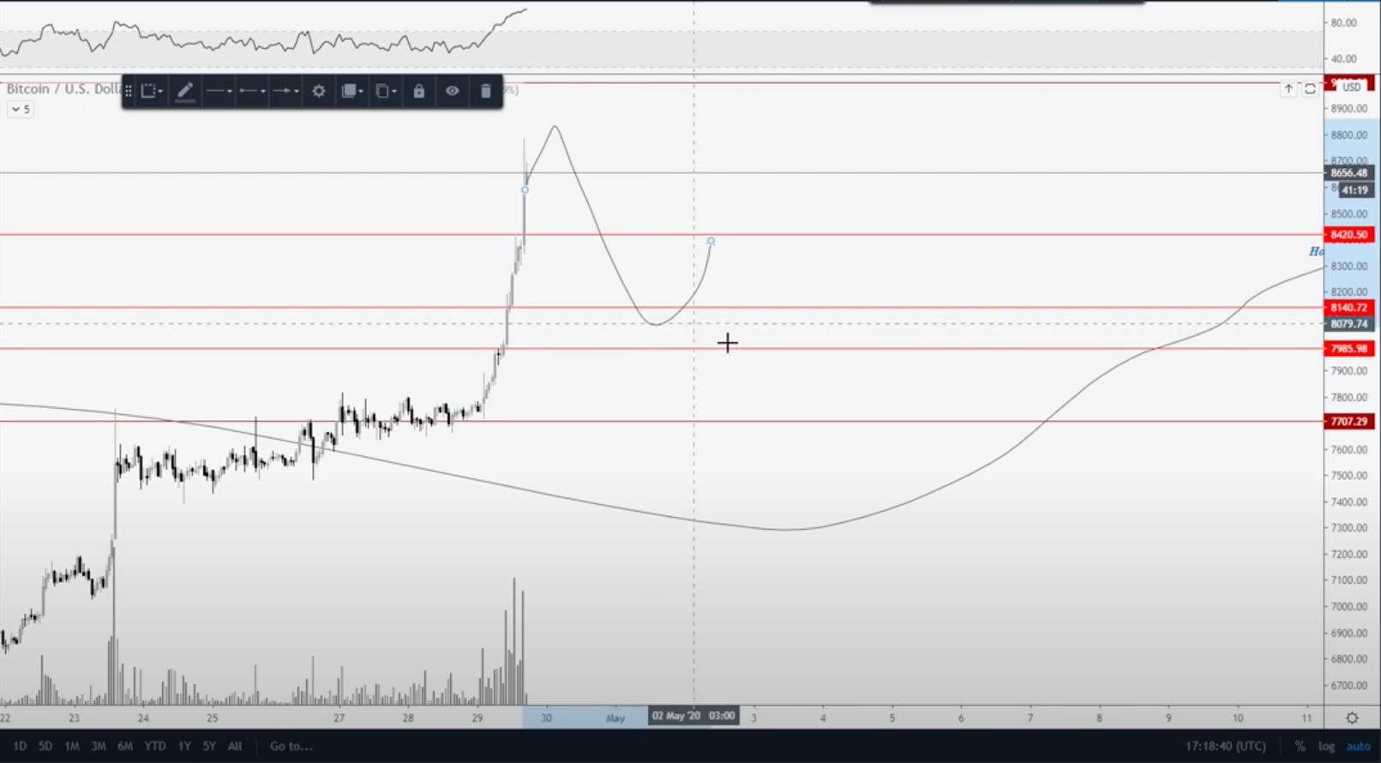
Task: Grab the floating toolbar drag handle
Action: click(129, 91)
